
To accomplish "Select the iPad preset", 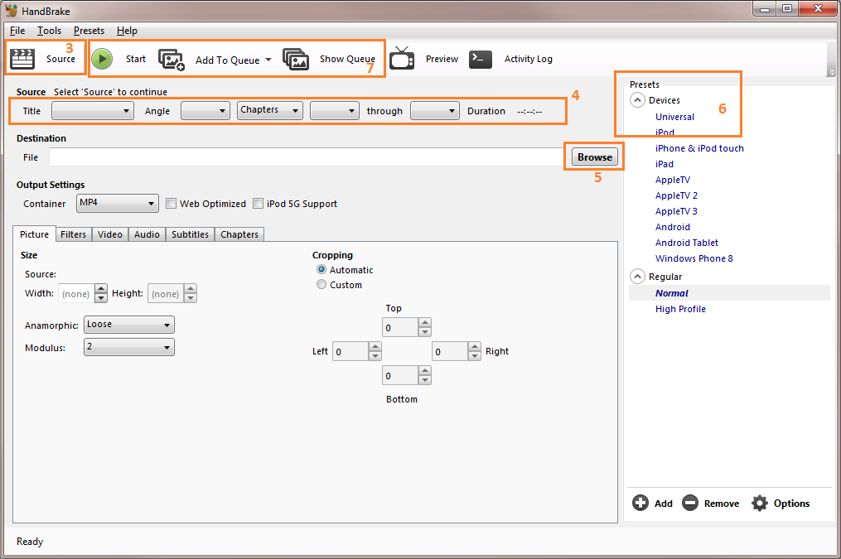I will pos(664,164).
